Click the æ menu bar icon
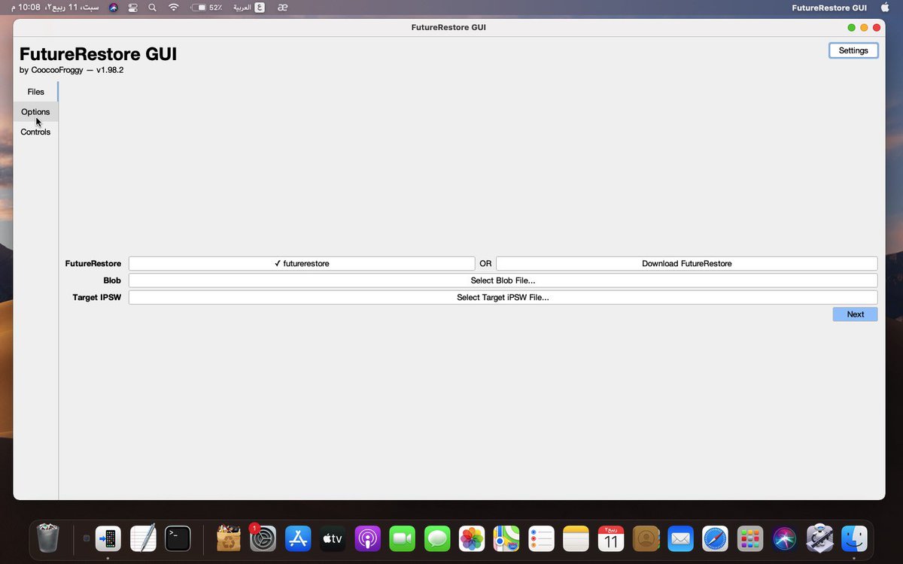Image resolution: width=903 pixels, height=564 pixels. click(282, 8)
